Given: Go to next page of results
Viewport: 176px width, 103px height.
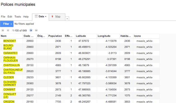Looking at the screenshot, I should click(x=31, y=30).
